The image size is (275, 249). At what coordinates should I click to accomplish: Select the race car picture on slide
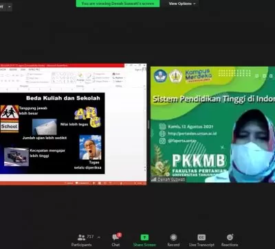(x=16, y=156)
